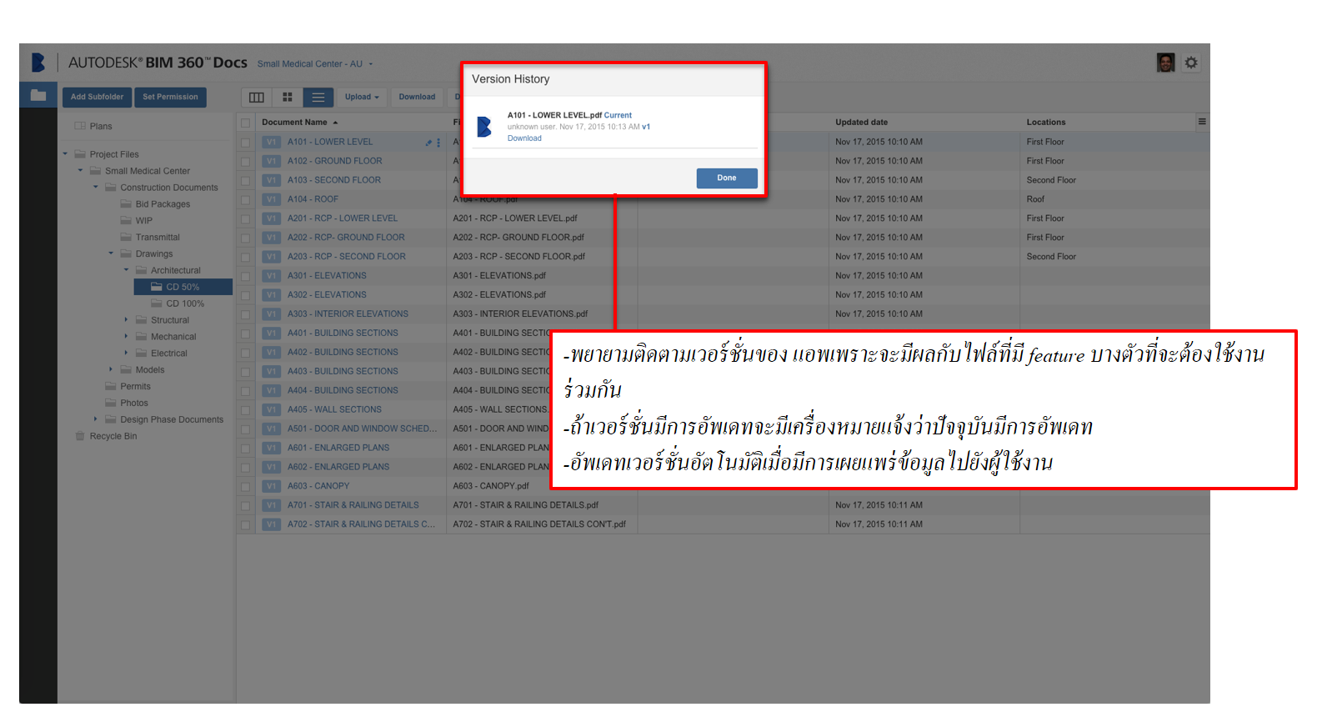Screen dimensions: 1317x712
Task: Click V1 badge for A701 - STAIR & RAILING DETAILS
Action: 272,505
